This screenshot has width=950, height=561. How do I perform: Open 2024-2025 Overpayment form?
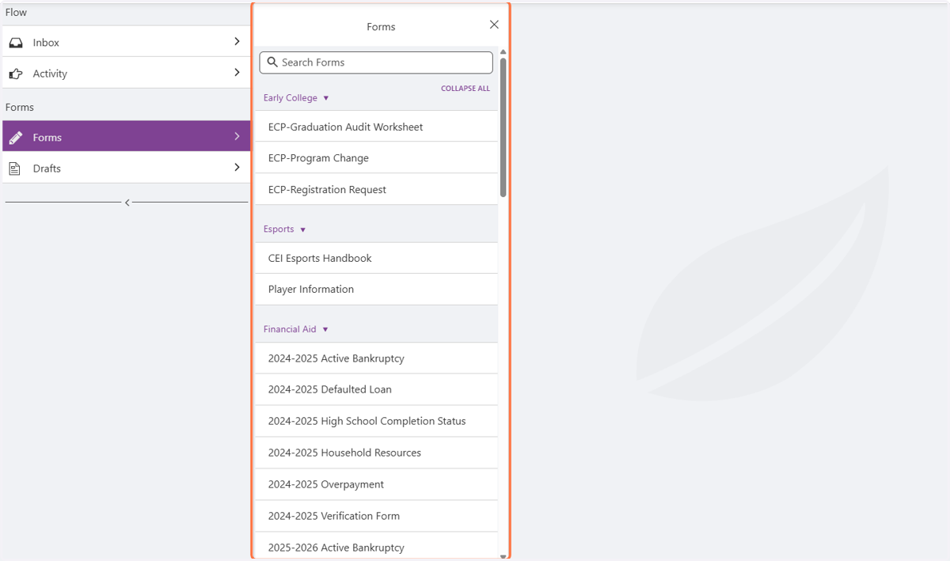click(x=377, y=484)
